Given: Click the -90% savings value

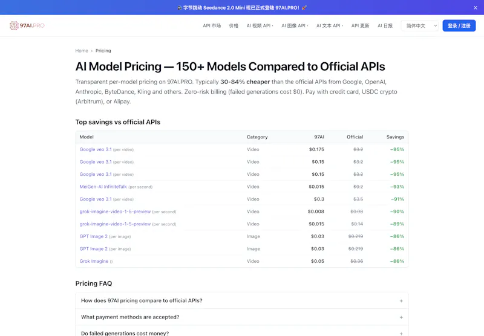Looking at the screenshot, I should click(397, 212).
